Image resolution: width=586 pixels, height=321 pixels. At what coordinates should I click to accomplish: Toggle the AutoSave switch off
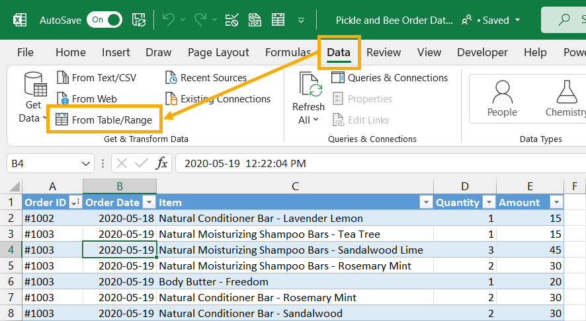105,20
